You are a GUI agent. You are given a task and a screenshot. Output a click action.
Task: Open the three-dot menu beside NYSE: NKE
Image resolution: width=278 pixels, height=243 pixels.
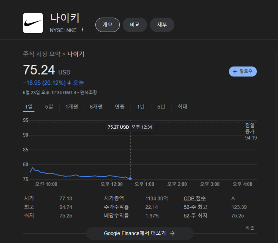82,30
